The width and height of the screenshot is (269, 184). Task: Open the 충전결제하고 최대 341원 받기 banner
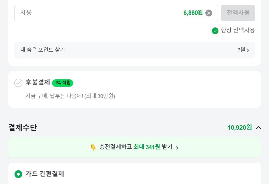pyautogui.click(x=134, y=147)
